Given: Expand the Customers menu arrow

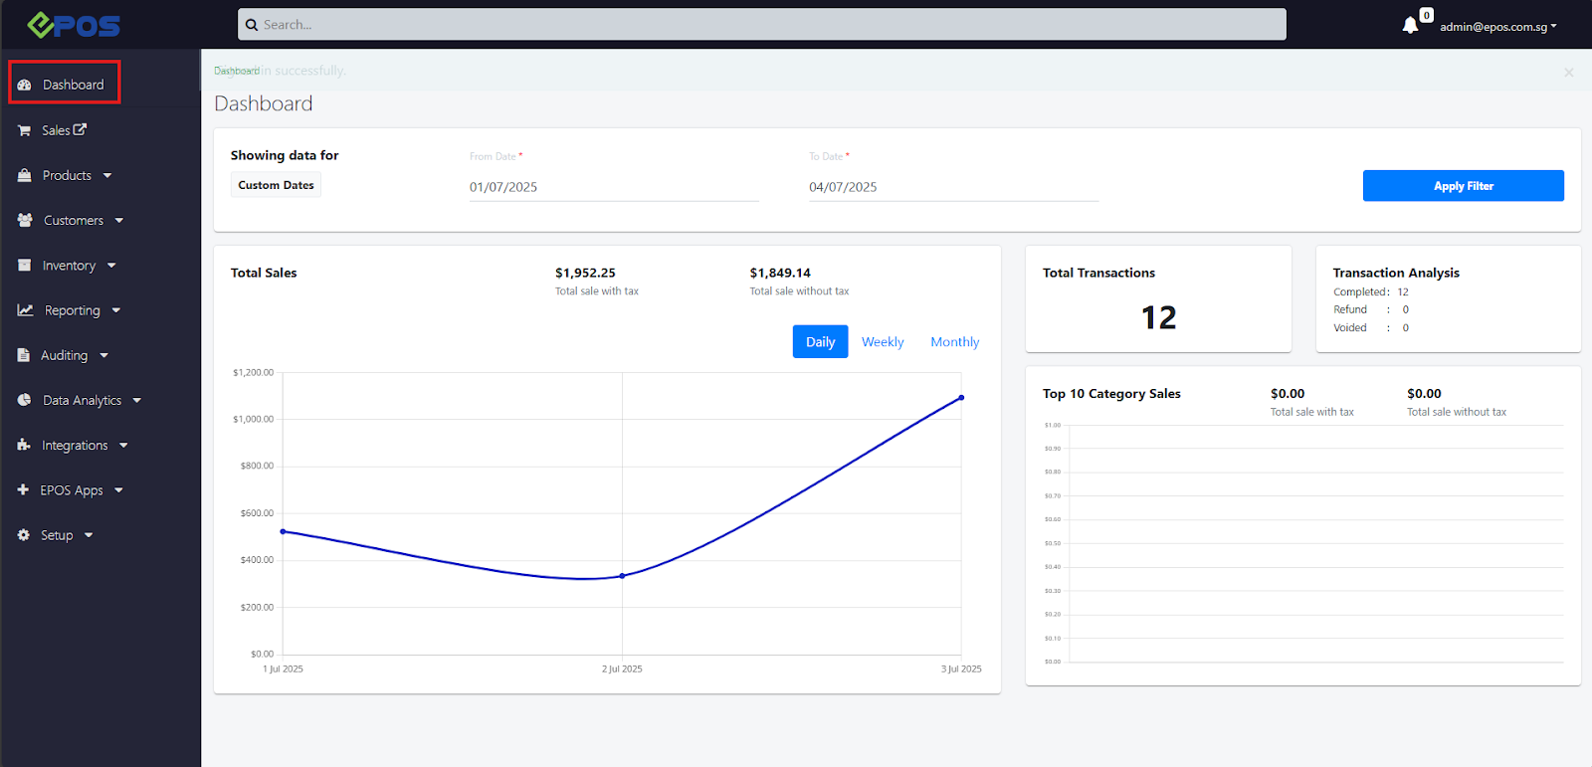Looking at the screenshot, I should pyautogui.click(x=119, y=221).
